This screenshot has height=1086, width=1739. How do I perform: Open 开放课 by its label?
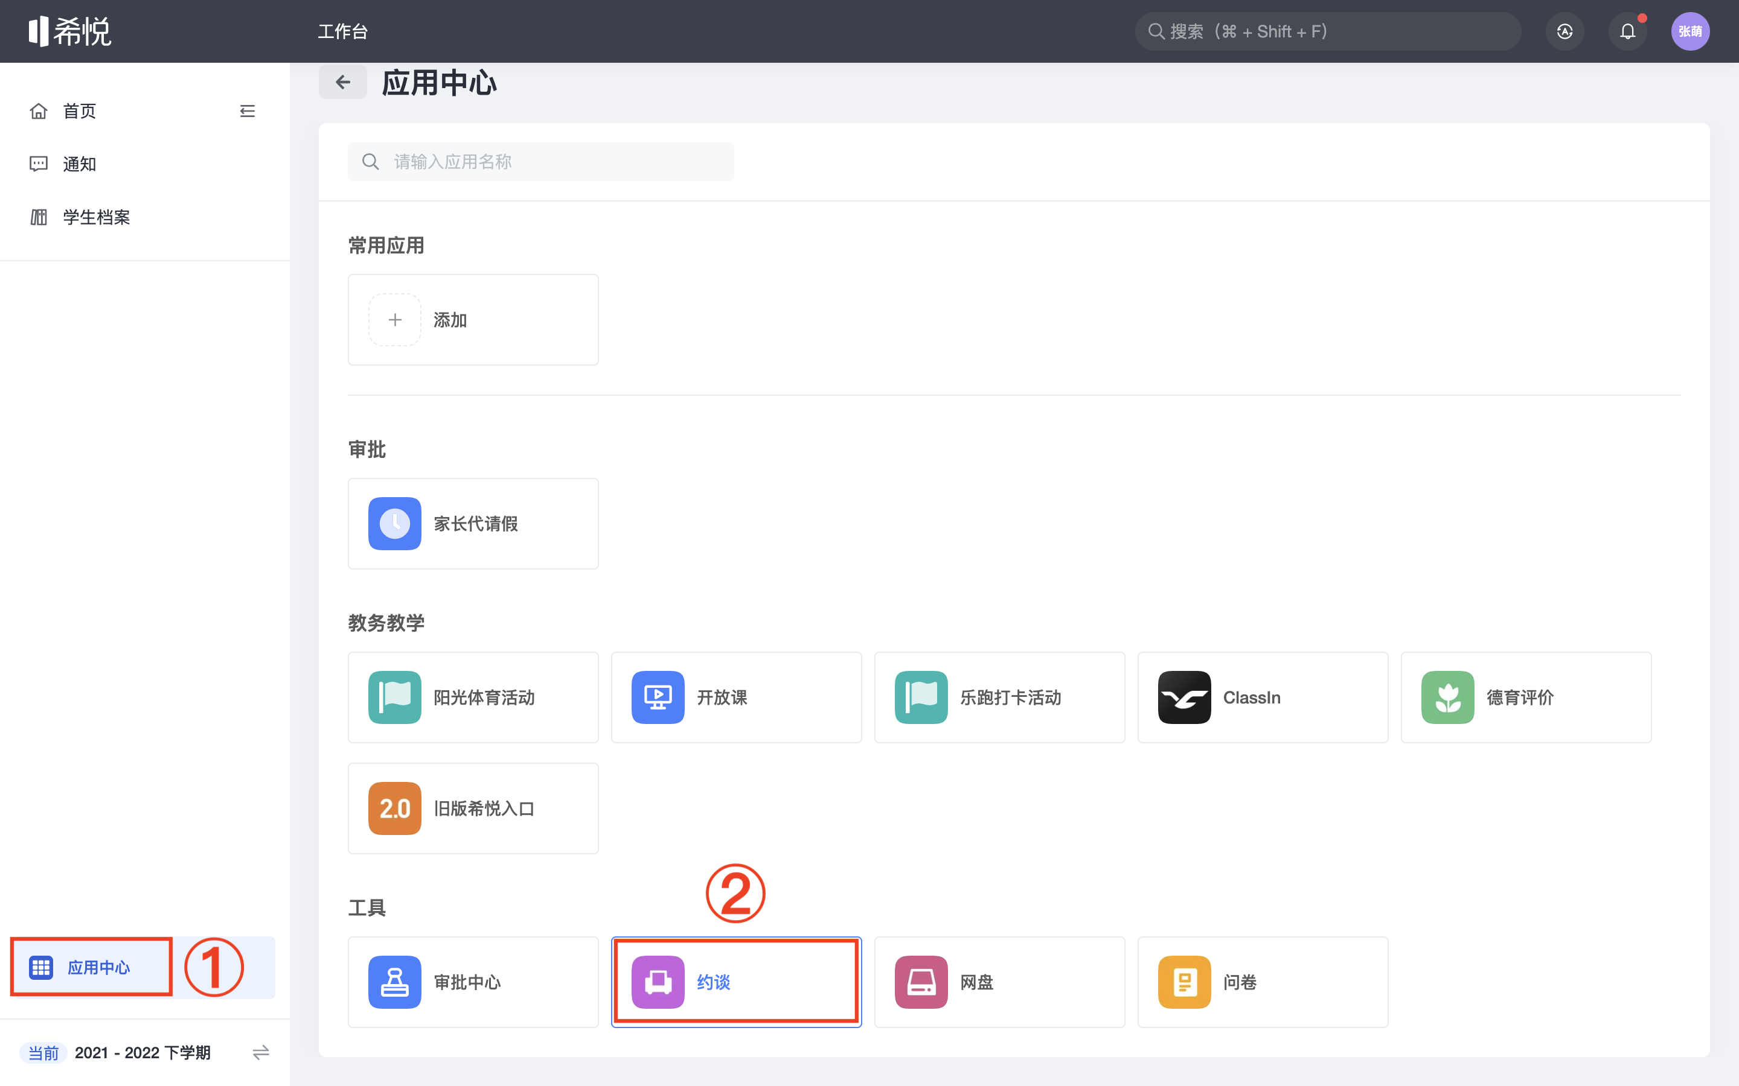click(722, 697)
